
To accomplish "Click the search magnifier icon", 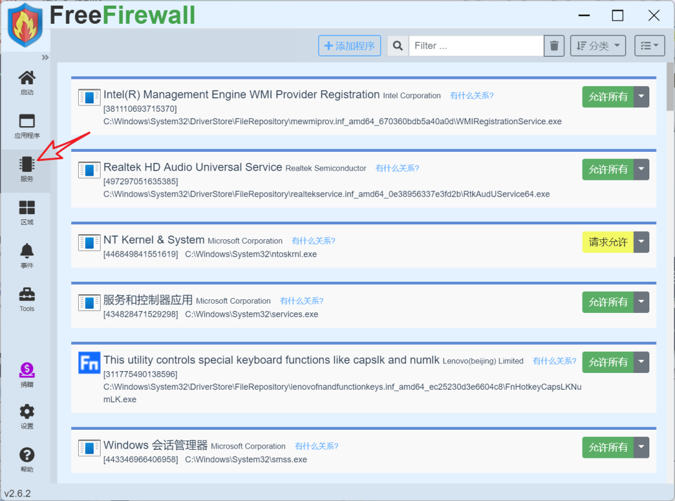I will (x=397, y=46).
